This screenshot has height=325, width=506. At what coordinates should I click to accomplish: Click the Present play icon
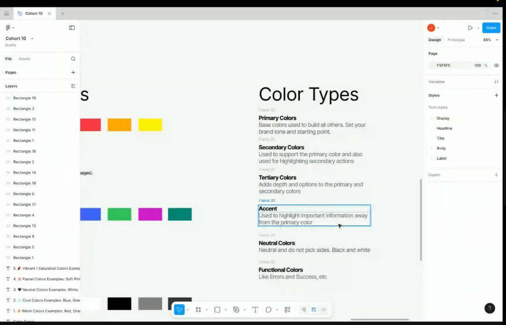click(x=470, y=28)
